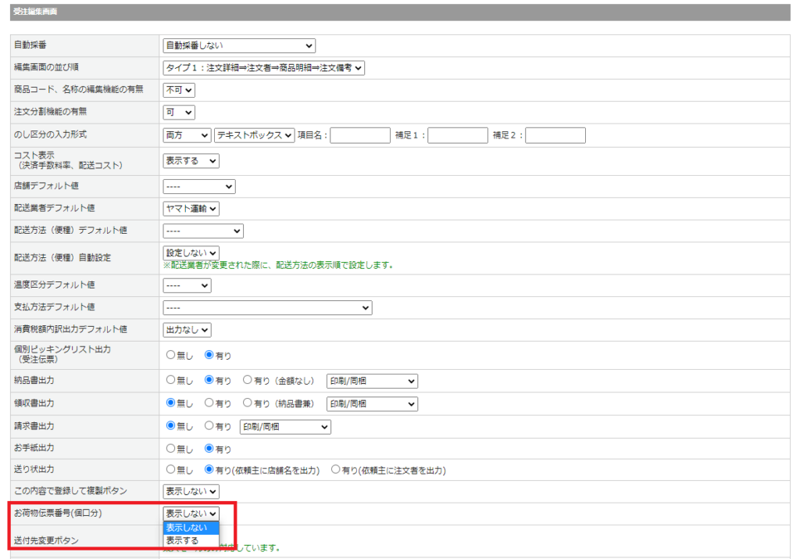Click the 補足1 input field

click(x=458, y=135)
